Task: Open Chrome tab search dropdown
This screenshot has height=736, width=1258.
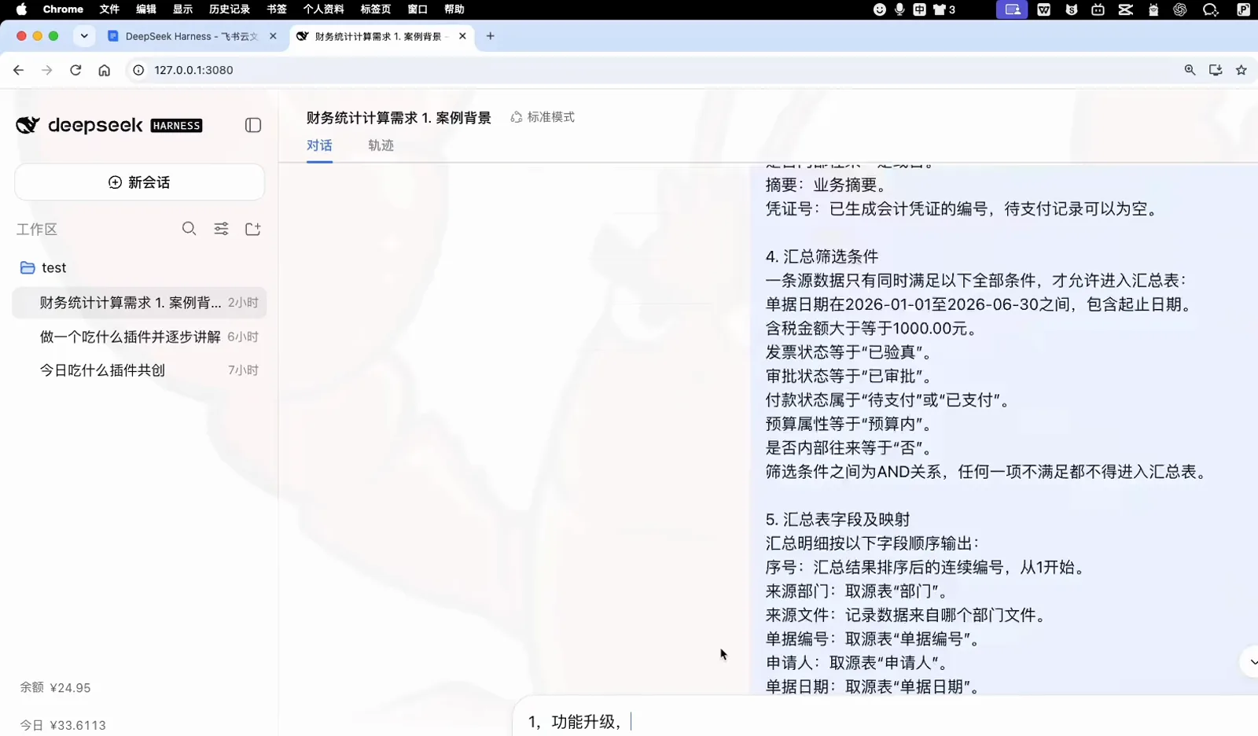Action: (x=84, y=36)
